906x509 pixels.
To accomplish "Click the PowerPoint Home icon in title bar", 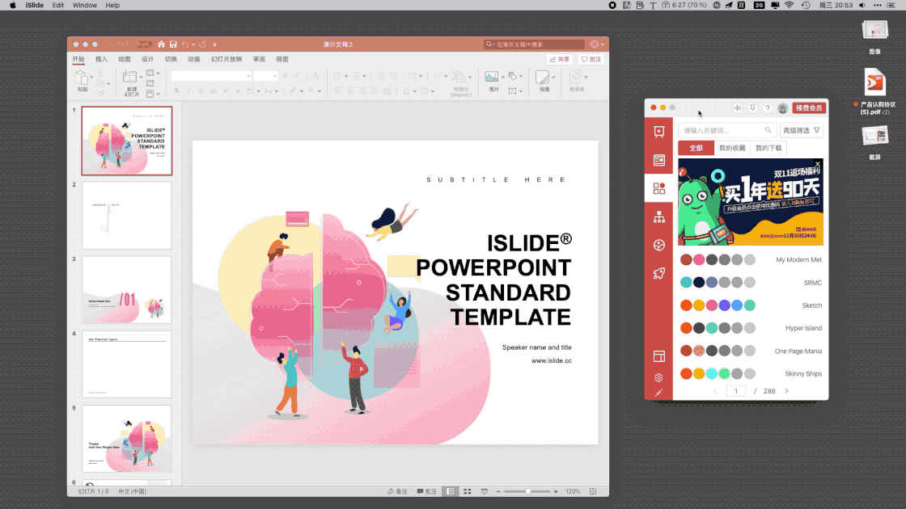I will (x=161, y=44).
